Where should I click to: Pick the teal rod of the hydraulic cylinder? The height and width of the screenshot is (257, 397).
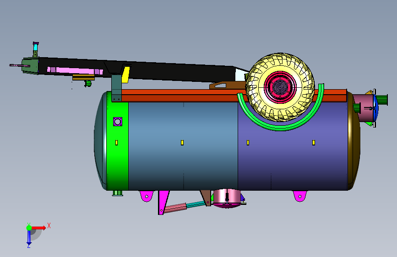coord(196,204)
